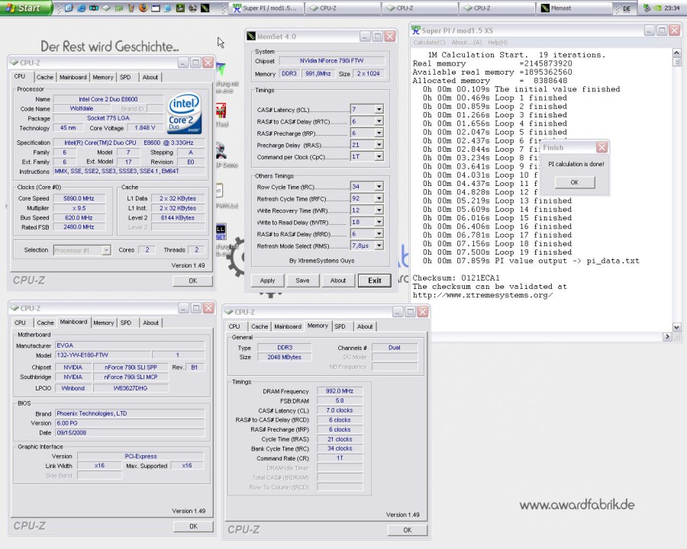Open the window-shaped quick launch icon
The image size is (687, 549).
click(x=156, y=8)
